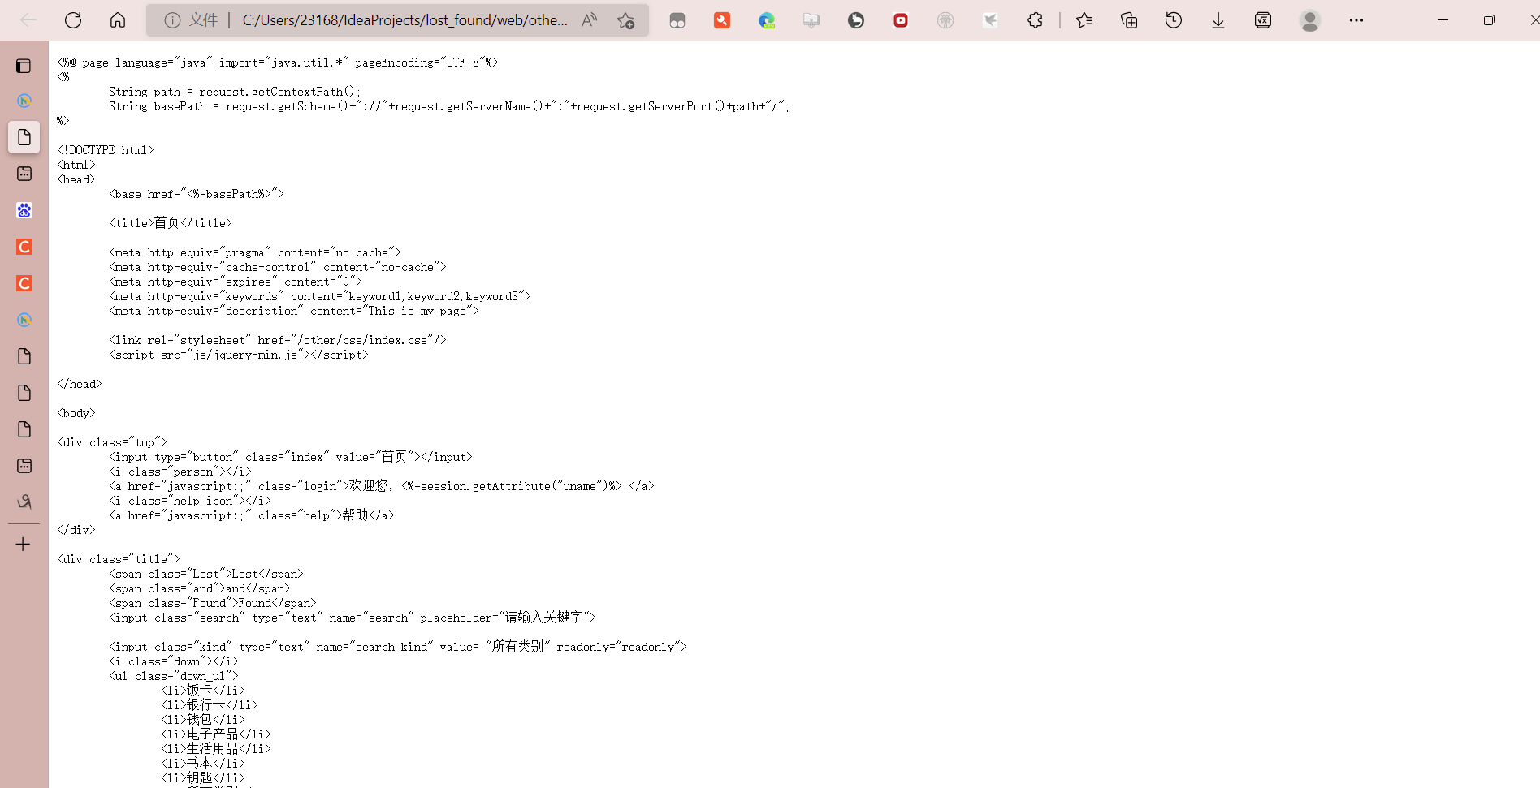
Task: Add this page to favorites
Action: click(x=625, y=20)
